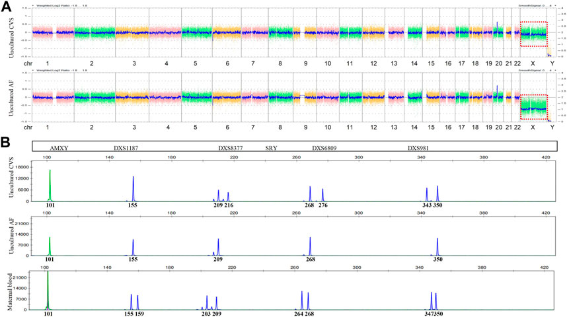Select the DXS6809 marker label
This screenshot has width=567, height=317.
(324, 148)
